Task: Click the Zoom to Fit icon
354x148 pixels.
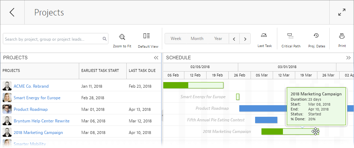Action: pyautogui.click(x=122, y=37)
